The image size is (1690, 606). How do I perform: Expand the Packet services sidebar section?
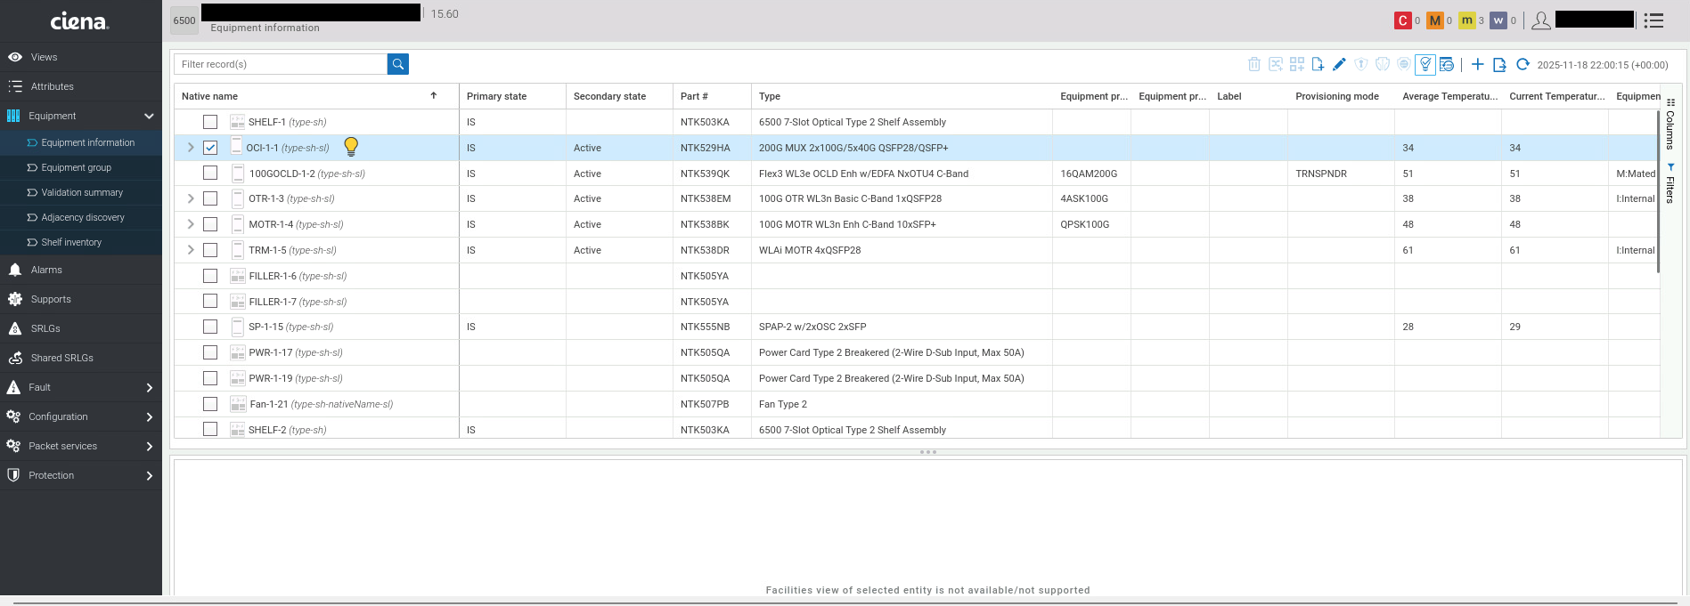click(x=149, y=446)
